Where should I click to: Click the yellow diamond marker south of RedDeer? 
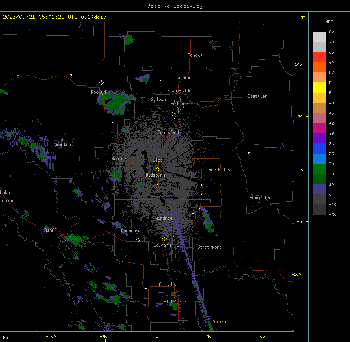coord(173,114)
